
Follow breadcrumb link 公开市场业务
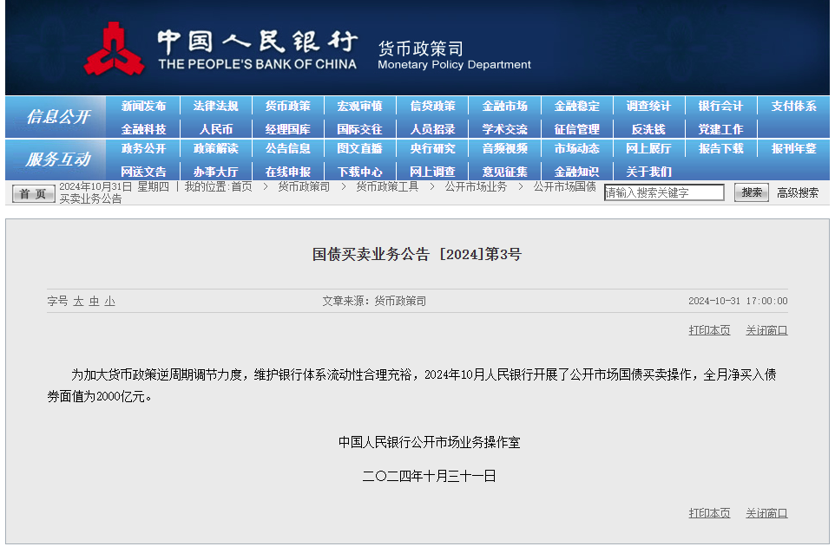[476, 186]
